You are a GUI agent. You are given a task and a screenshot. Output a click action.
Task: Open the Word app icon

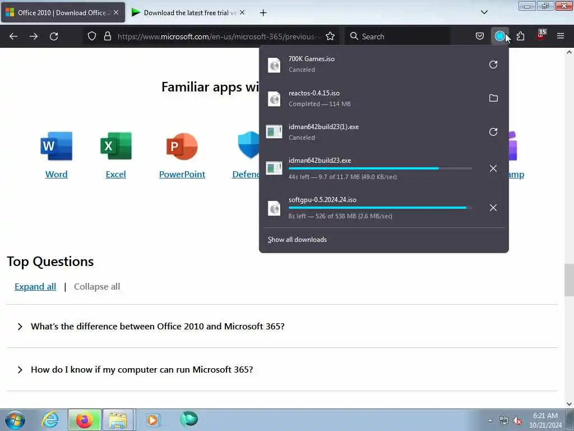[x=57, y=146]
